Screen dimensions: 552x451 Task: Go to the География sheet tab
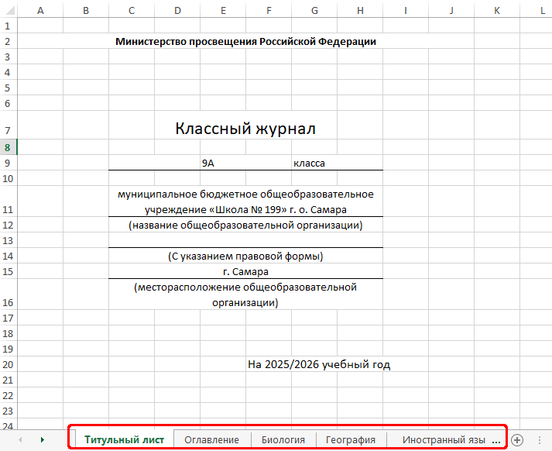351,439
